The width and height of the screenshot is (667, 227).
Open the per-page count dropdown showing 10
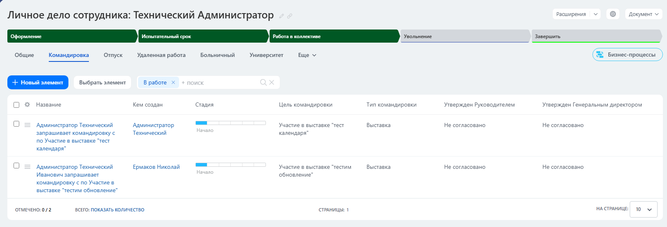point(644,209)
